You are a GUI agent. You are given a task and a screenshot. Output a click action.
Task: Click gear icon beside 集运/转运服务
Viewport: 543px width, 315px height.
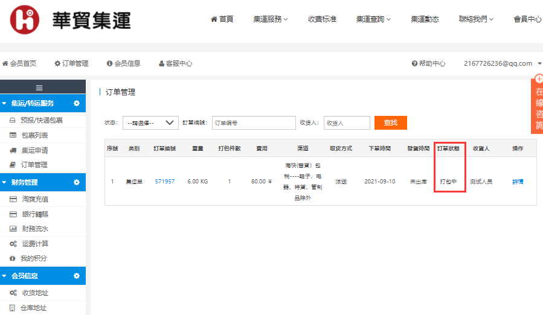click(77, 103)
